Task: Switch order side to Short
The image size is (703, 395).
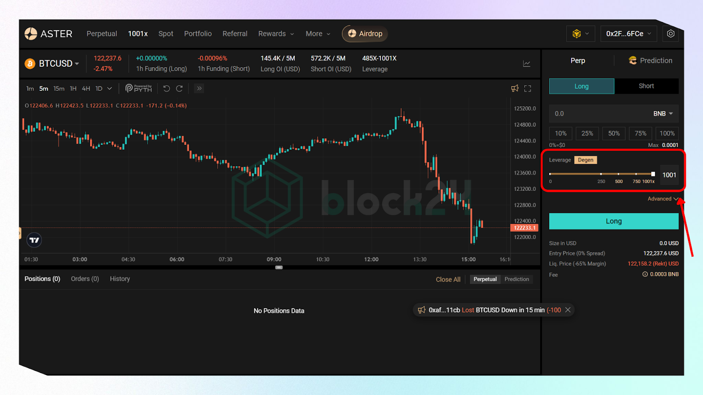Action: tap(646, 86)
